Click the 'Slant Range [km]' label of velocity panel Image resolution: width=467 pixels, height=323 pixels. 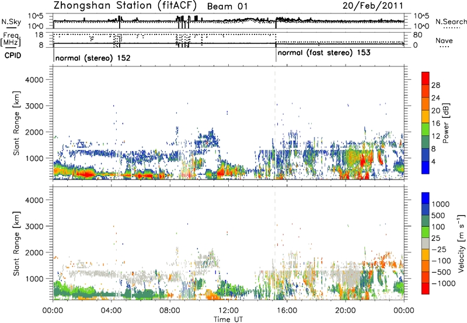click(16, 243)
